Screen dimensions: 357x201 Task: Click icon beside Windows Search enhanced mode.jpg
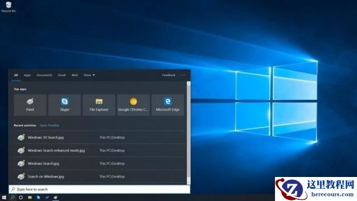(x=21, y=150)
